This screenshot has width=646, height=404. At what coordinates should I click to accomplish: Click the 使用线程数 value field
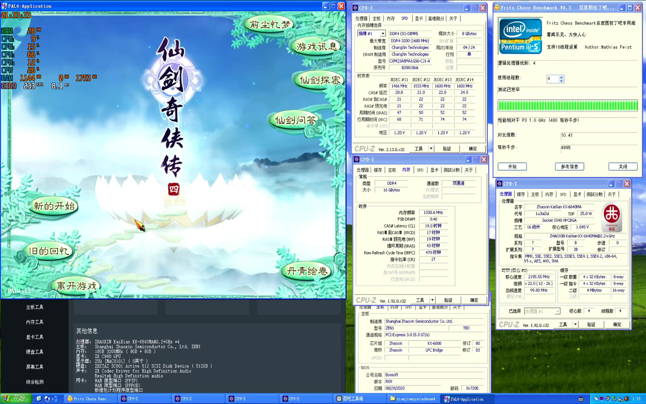click(x=553, y=79)
